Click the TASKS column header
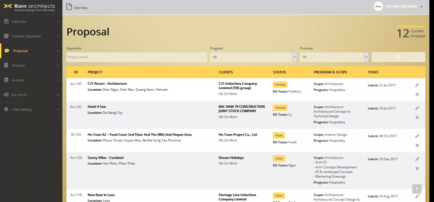 pos(373,72)
